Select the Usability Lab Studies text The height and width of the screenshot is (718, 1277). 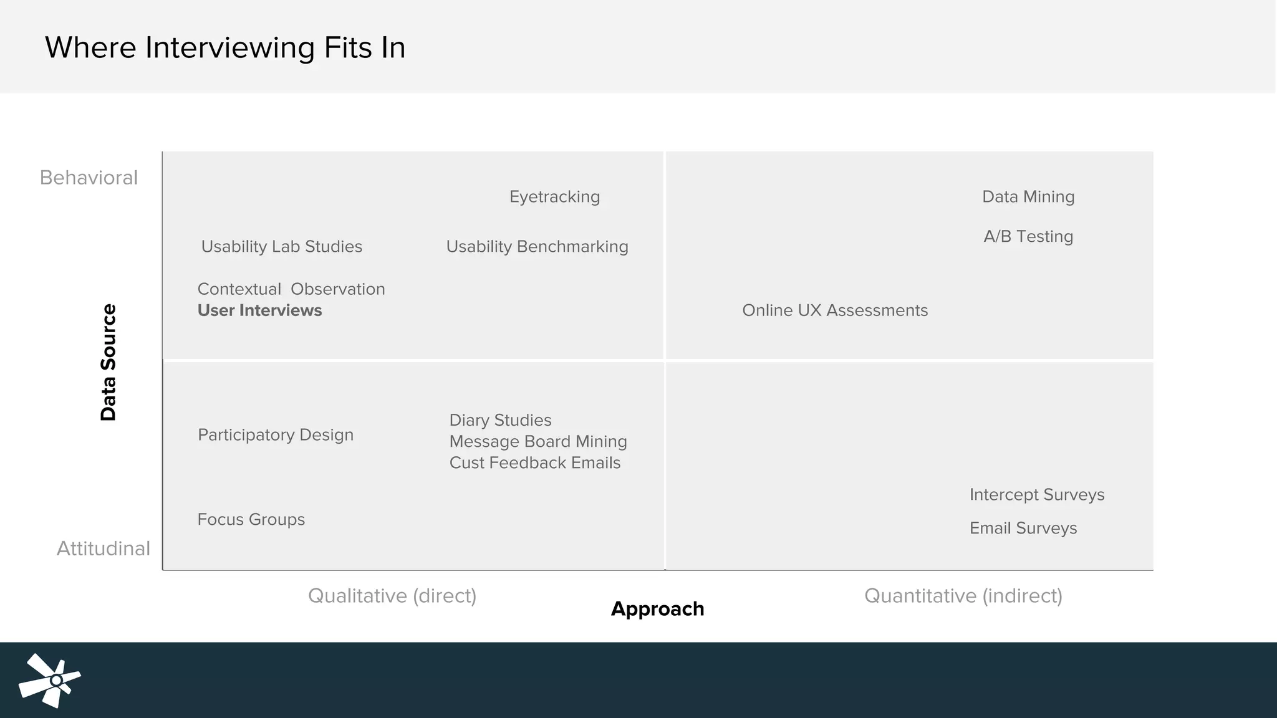(281, 247)
